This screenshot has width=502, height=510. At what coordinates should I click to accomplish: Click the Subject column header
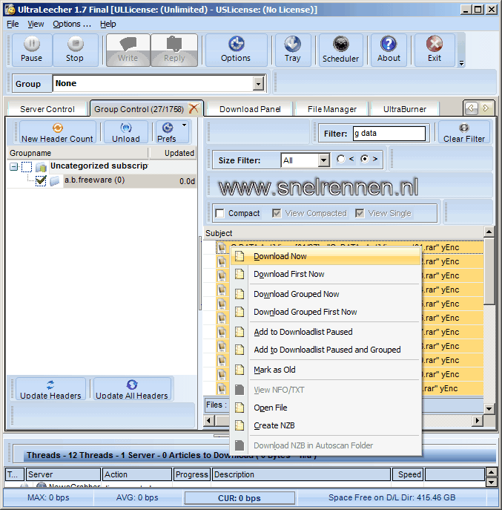pyautogui.click(x=343, y=233)
